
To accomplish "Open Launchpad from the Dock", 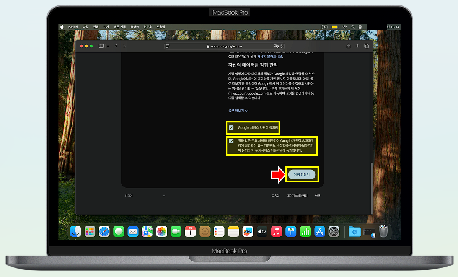I will (x=90, y=232).
